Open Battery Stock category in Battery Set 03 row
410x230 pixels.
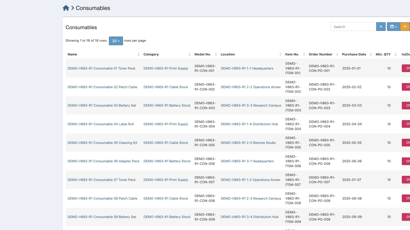[167, 105]
